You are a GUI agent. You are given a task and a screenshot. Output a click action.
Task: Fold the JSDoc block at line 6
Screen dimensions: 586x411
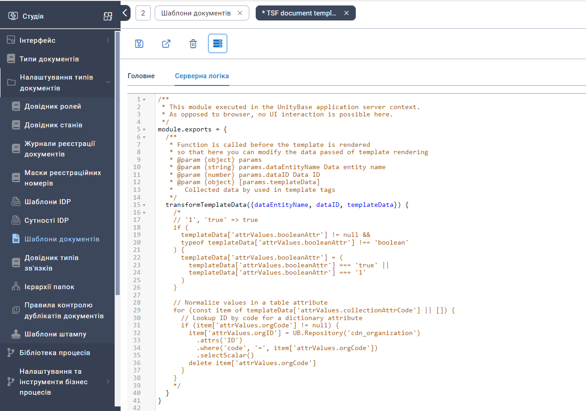click(144, 137)
